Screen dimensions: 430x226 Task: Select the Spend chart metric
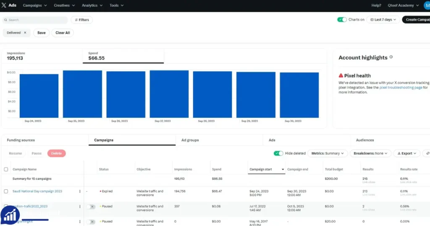point(123,56)
